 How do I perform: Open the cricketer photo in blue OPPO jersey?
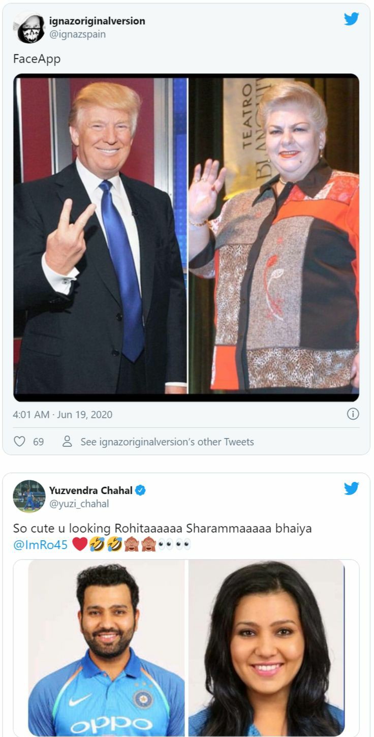[106, 648]
